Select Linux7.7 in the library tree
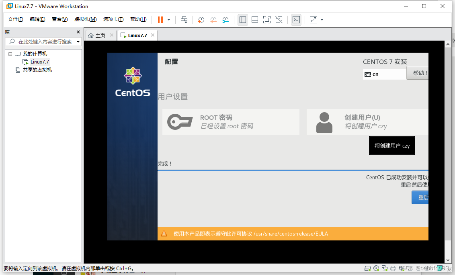The width and height of the screenshot is (455, 275). click(x=39, y=62)
